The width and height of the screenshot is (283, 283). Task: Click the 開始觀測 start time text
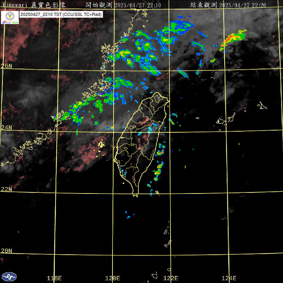click(123, 5)
